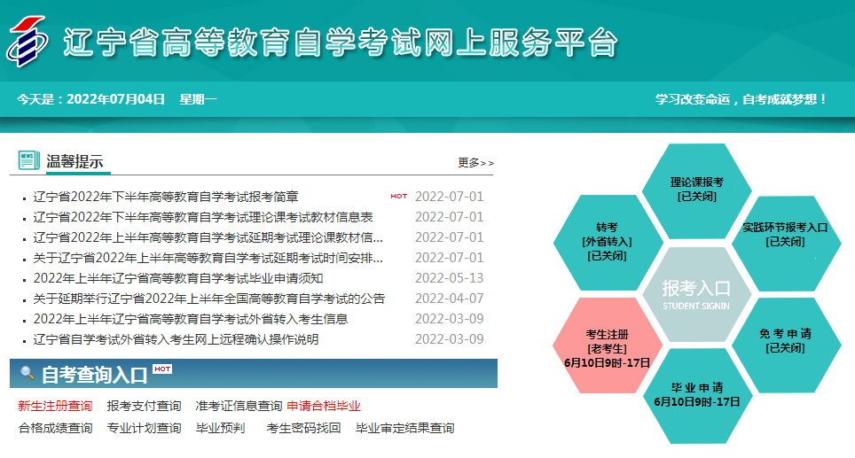Click the newspaper icon beside 温馨提示
Screen dimensions: 855x458
coord(29,160)
